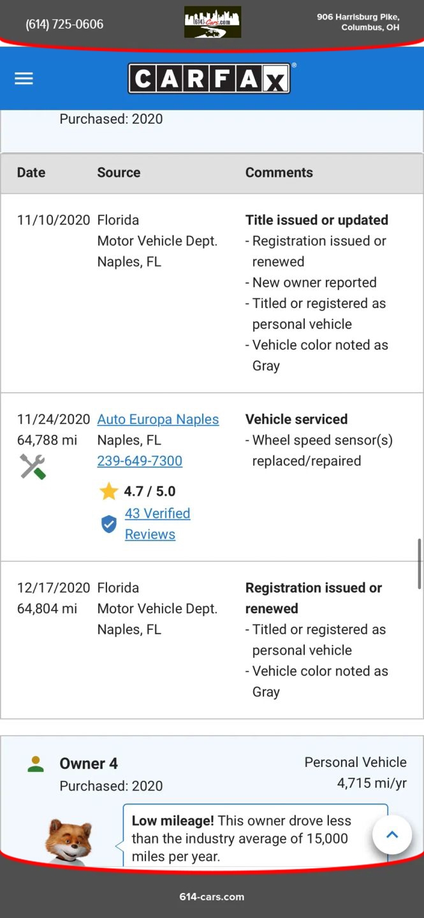Click the page scrollbar thumb
424x918 pixels.
(419, 564)
